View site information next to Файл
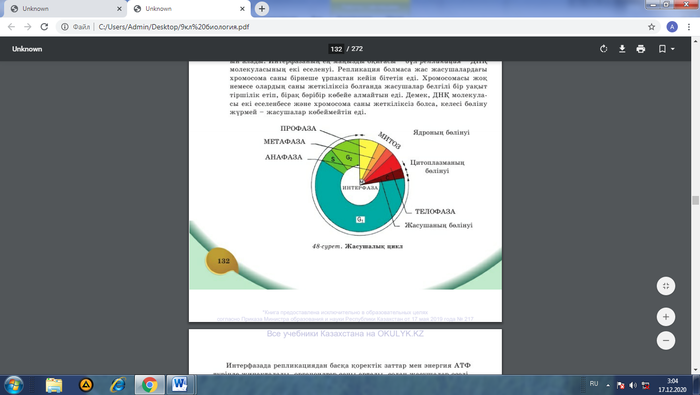 (65, 27)
